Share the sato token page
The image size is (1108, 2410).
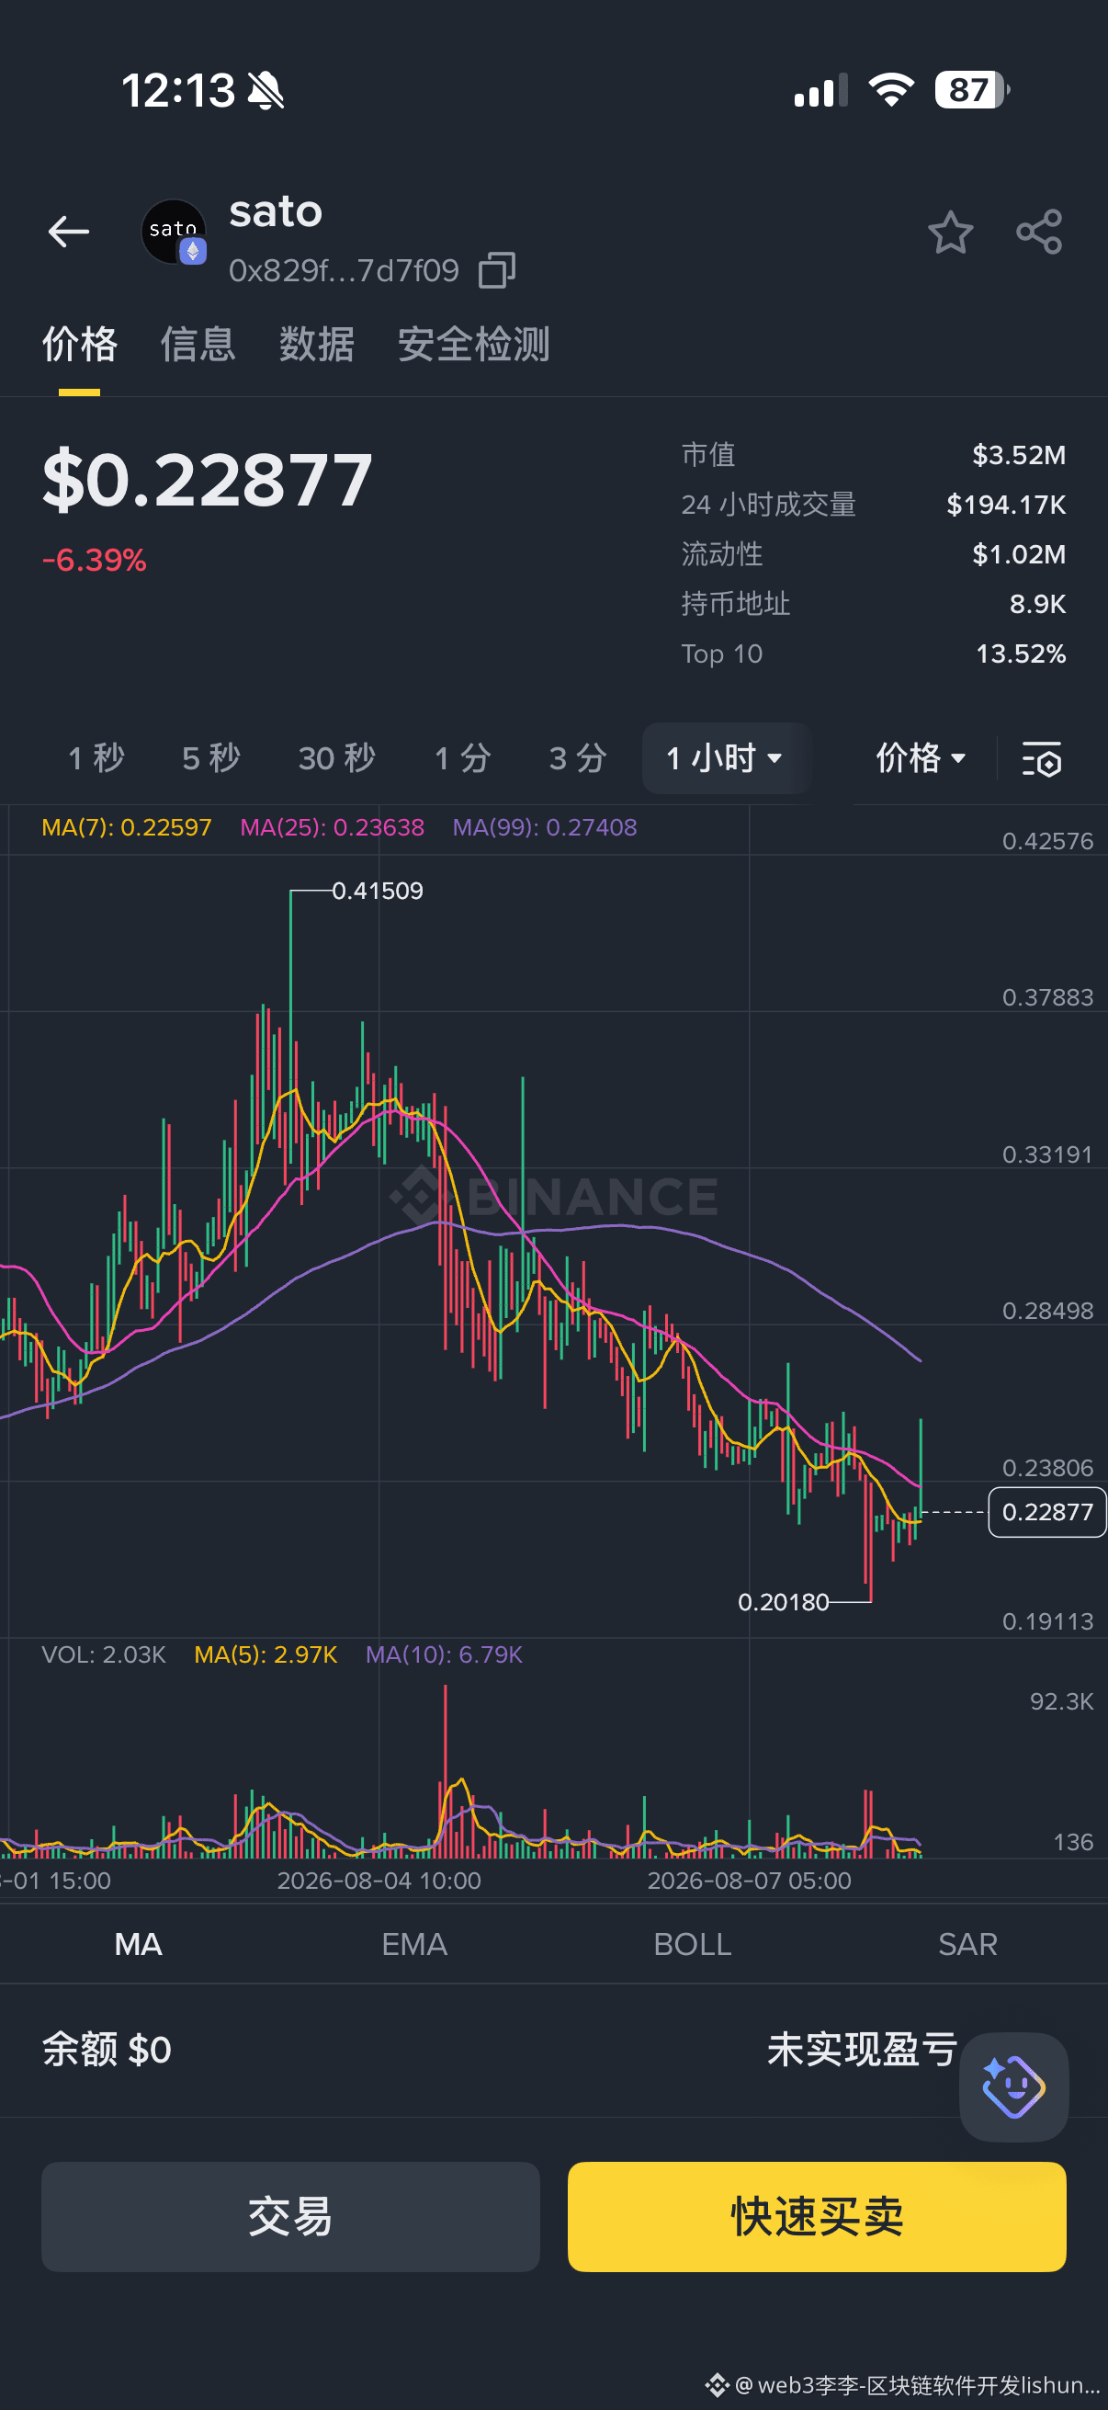point(1039,232)
